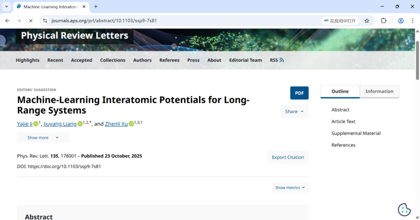Screen dimensions: 420x220
Task: Switch to the Information tab
Action: (379, 91)
